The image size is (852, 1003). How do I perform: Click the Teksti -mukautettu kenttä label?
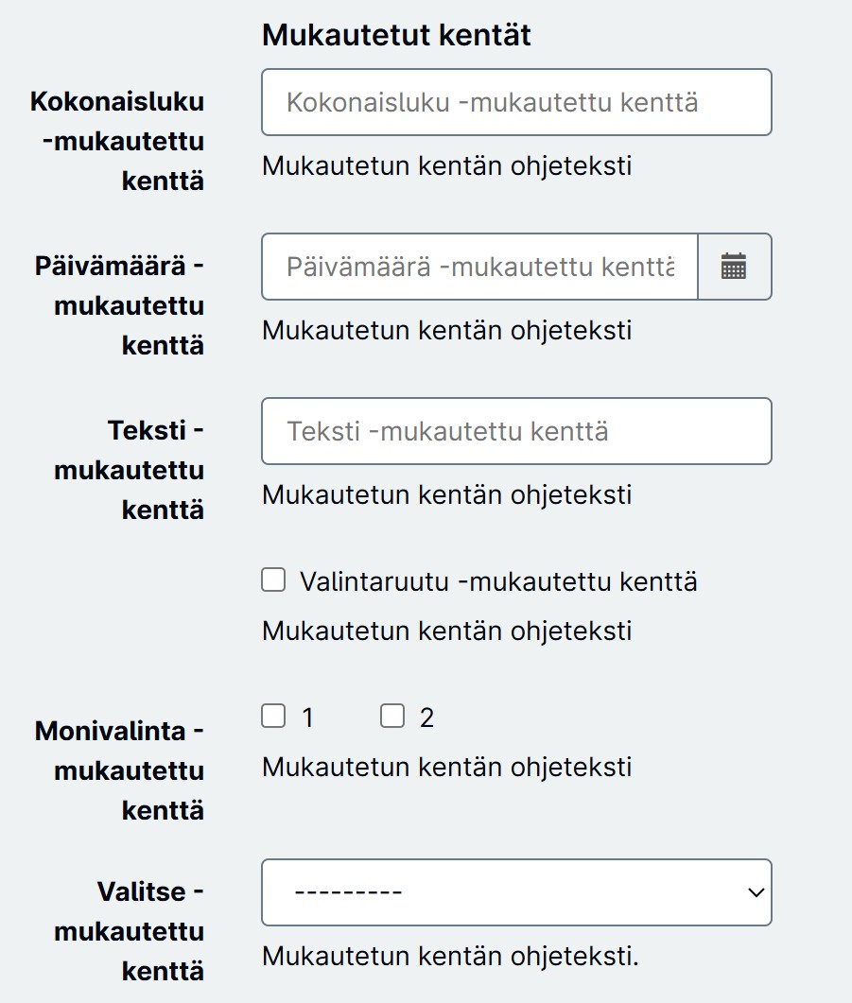[130, 470]
